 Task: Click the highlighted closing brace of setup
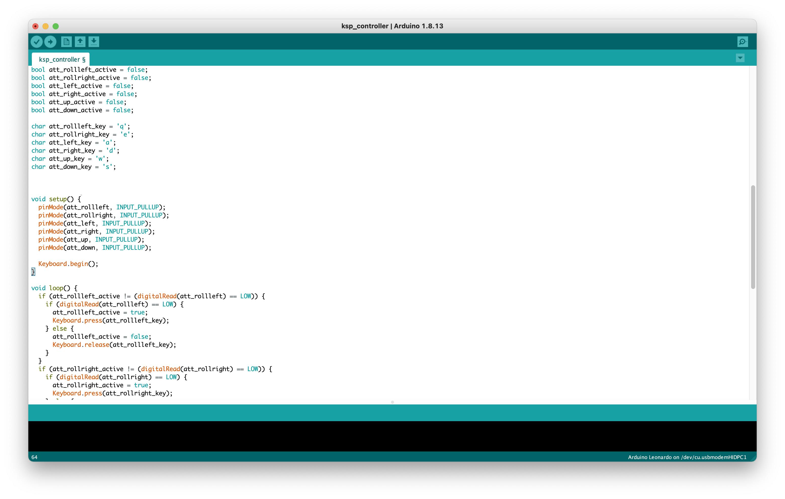click(x=33, y=272)
